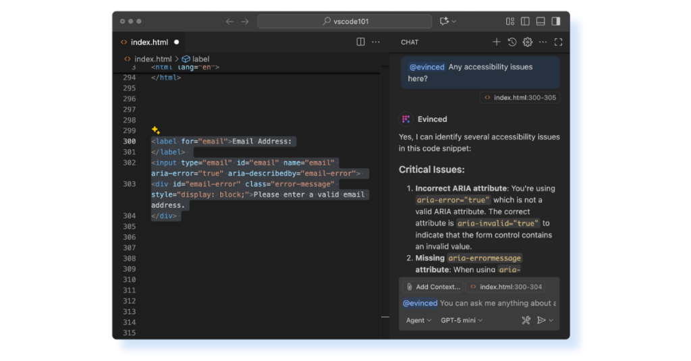This screenshot has width=691, height=361.
Task: Open the Agent mode dropdown
Action: (418, 321)
